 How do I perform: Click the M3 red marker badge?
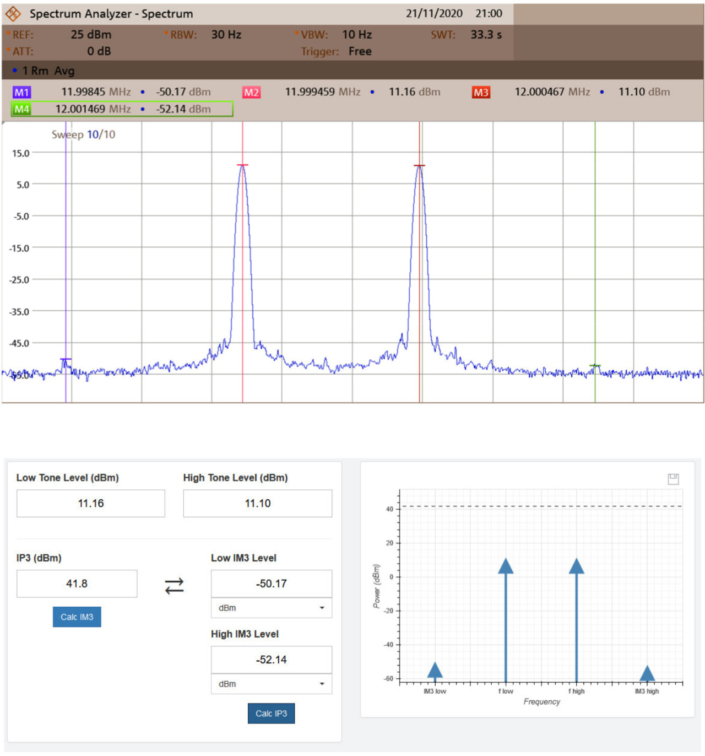(481, 93)
